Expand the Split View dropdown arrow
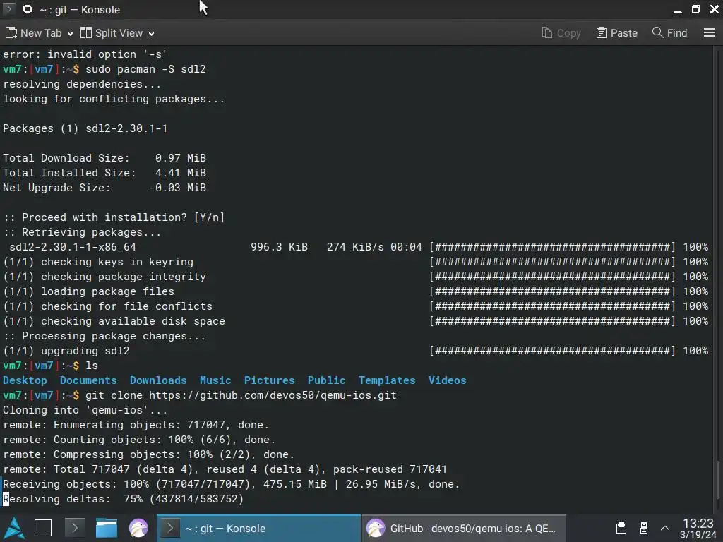This screenshot has width=723, height=542. (151, 34)
